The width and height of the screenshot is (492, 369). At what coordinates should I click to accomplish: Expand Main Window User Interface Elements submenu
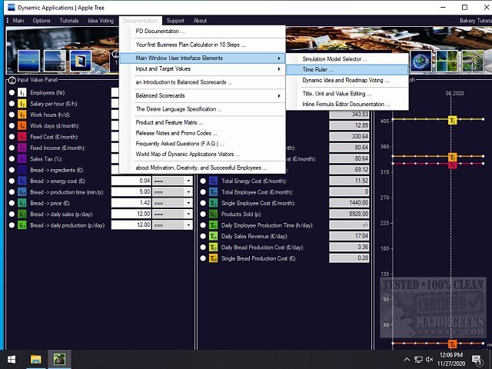coord(203,58)
